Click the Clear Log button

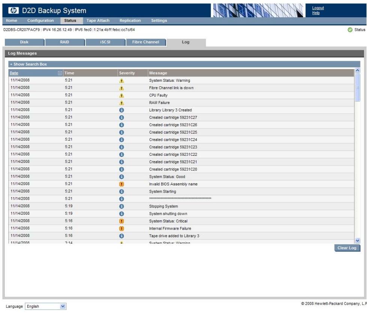[347, 248]
